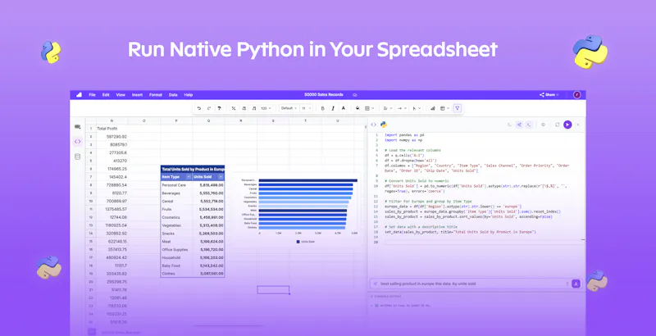
Task: Select column N header
Action: (112, 120)
